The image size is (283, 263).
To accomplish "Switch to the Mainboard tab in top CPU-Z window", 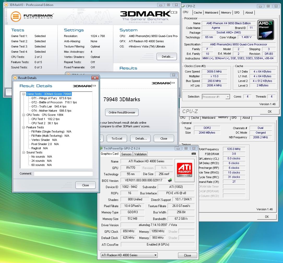I will [211, 13].
